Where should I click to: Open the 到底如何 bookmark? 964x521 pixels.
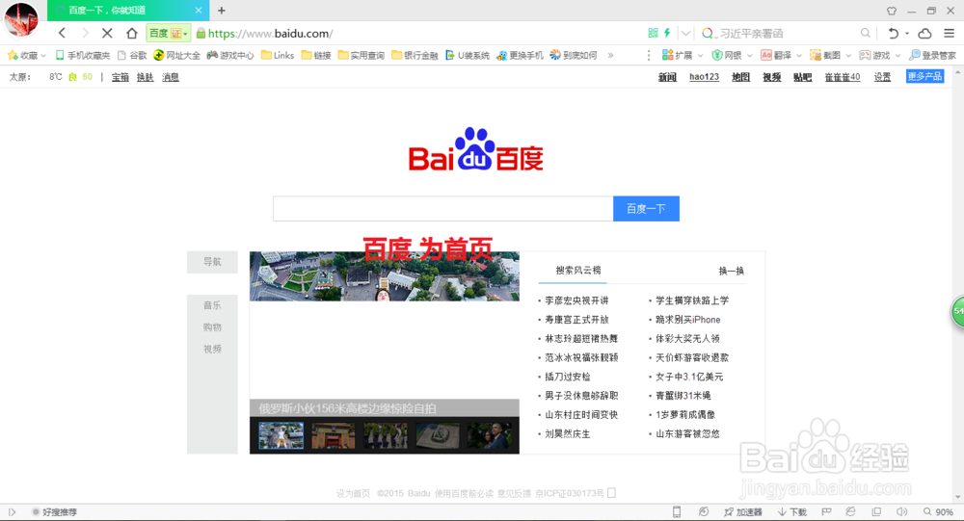point(574,55)
